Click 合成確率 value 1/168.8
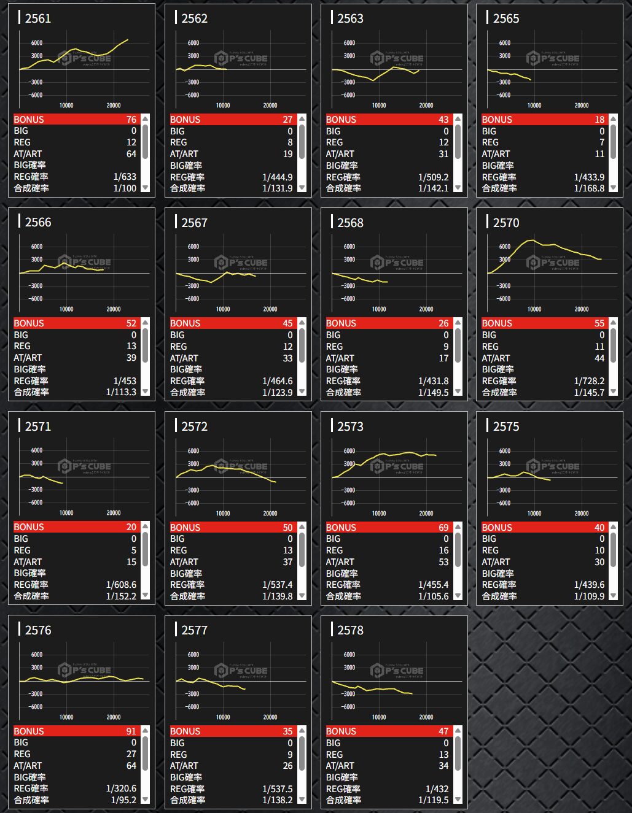This screenshot has height=813, width=632. click(589, 188)
